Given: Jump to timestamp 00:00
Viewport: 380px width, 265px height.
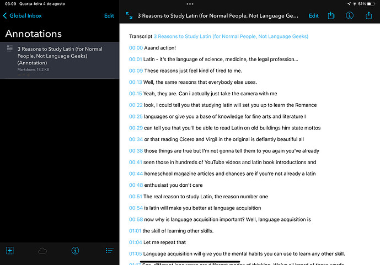Looking at the screenshot, I should 136,48.
